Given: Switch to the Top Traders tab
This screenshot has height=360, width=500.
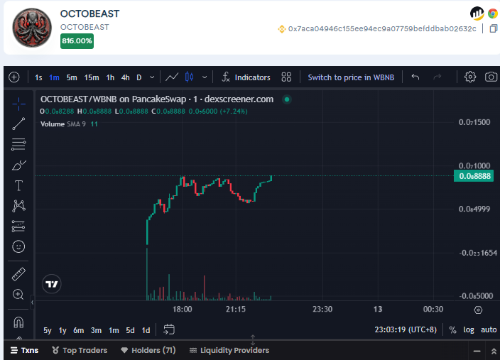Looking at the screenshot, I should tap(80, 350).
